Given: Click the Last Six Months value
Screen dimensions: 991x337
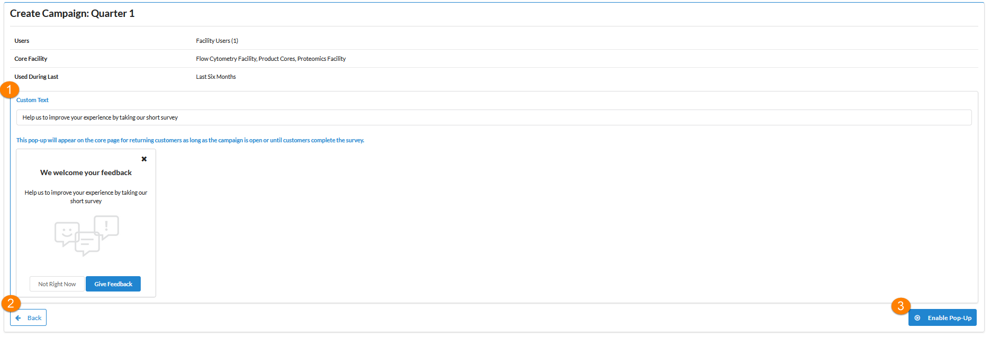Looking at the screenshot, I should click(216, 77).
